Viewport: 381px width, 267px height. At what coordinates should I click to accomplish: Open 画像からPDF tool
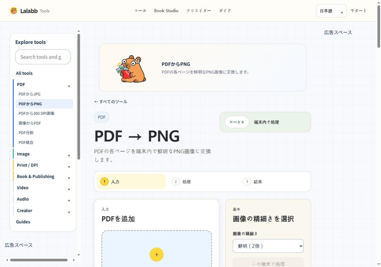pos(44,123)
